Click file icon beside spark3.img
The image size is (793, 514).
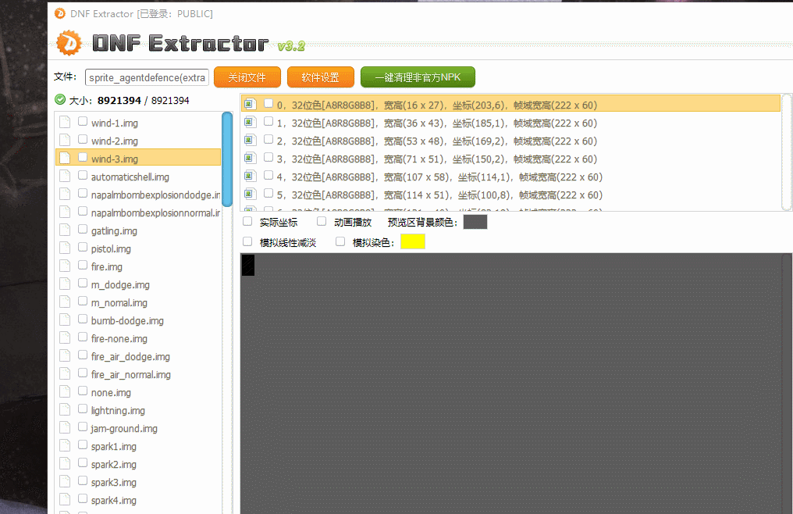(x=65, y=482)
